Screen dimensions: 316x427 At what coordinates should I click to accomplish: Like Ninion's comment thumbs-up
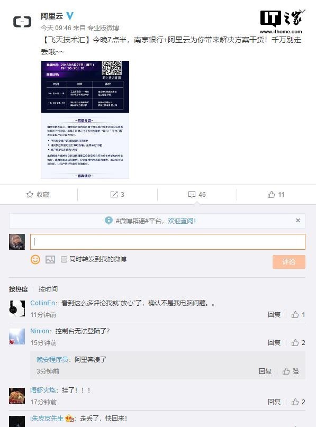click(295, 342)
